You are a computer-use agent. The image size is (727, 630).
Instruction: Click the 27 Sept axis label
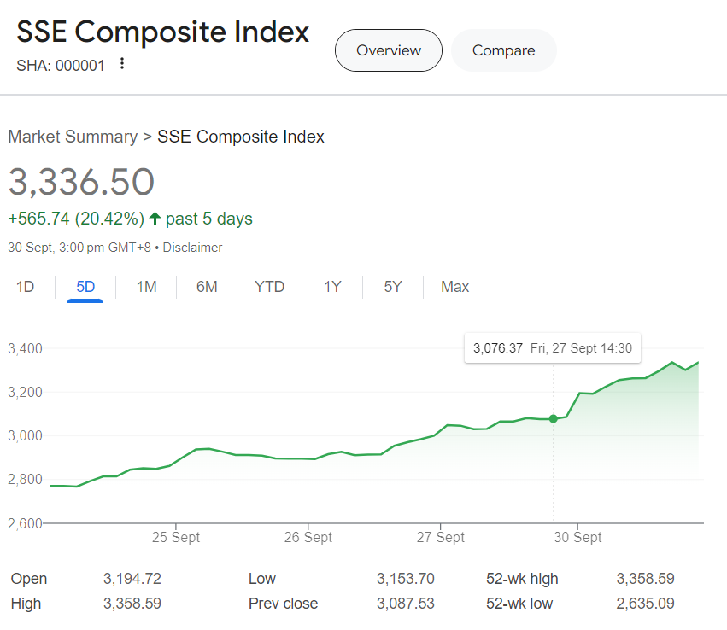440,537
